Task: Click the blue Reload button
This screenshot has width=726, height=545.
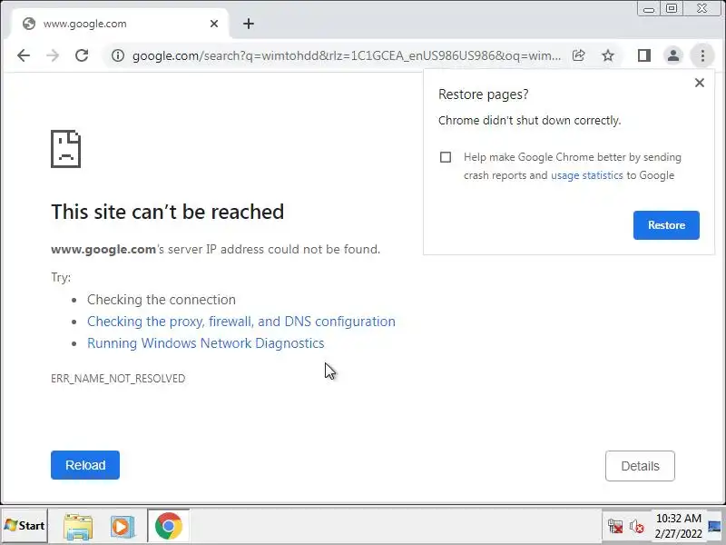Action: tap(85, 465)
